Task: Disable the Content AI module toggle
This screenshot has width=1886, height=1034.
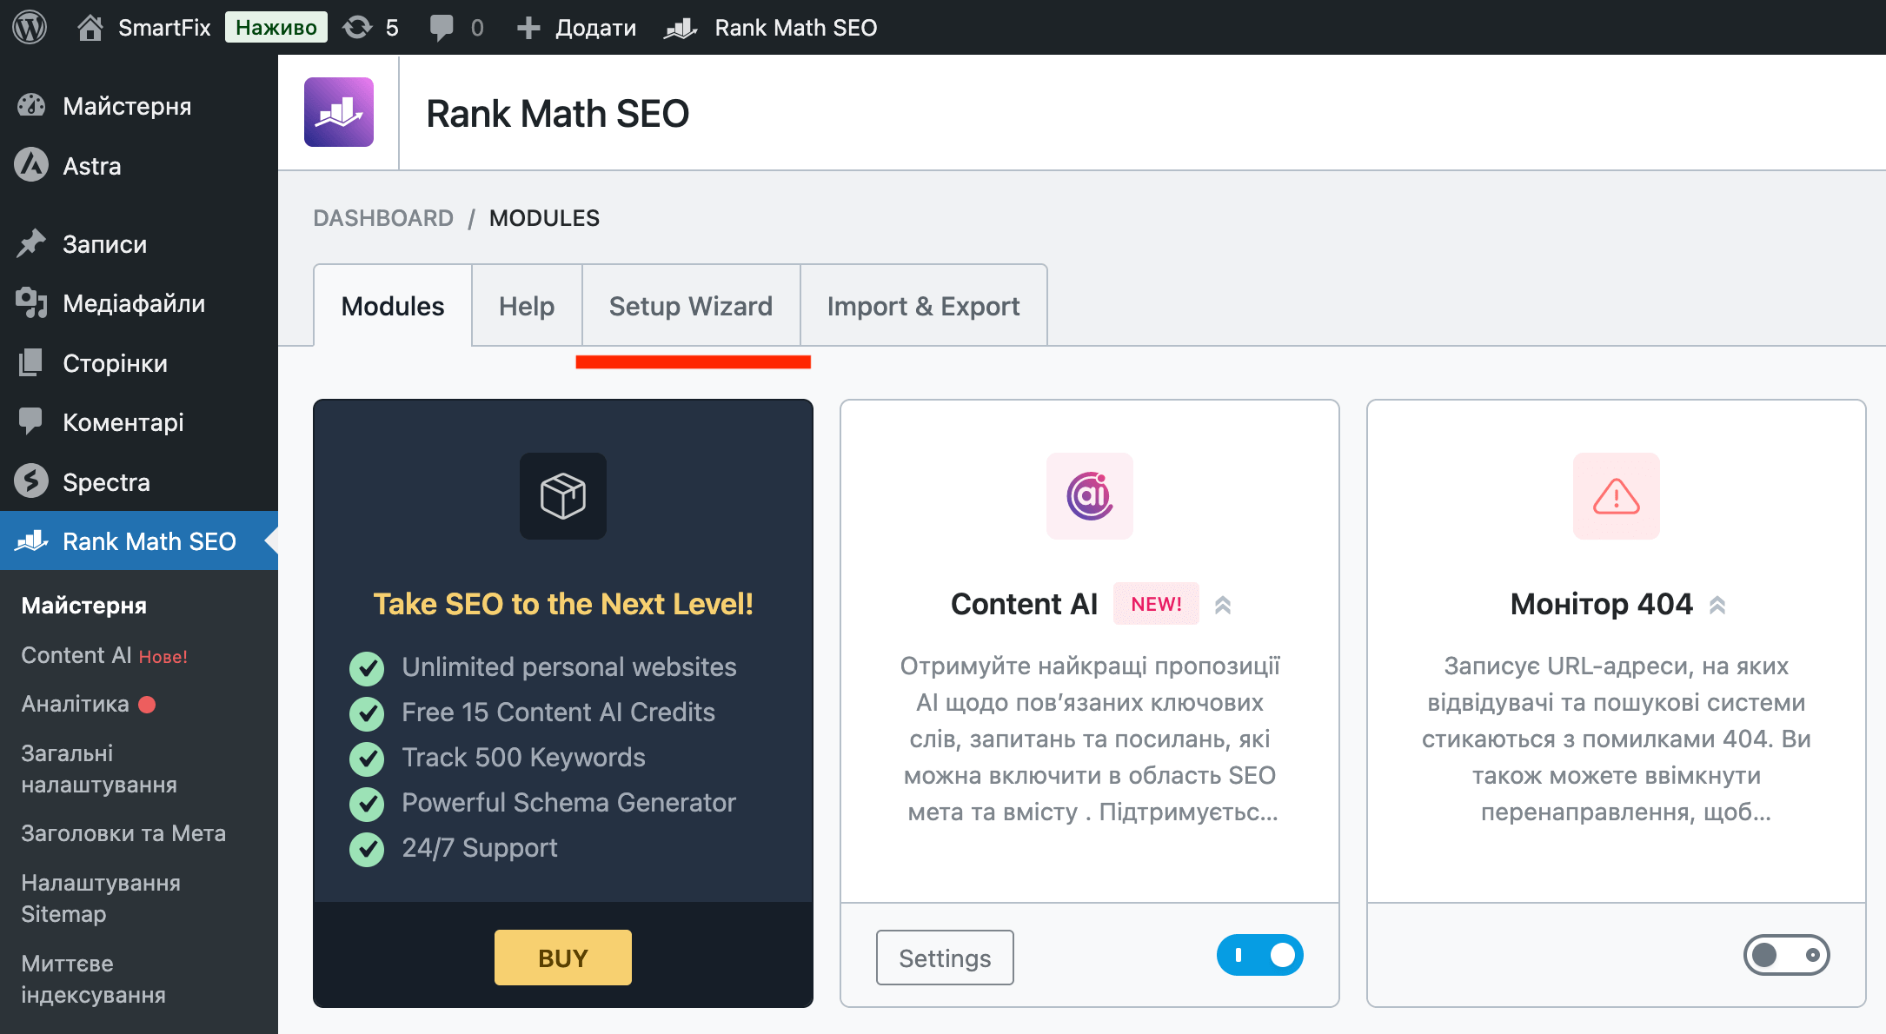Action: pos(1260,955)
